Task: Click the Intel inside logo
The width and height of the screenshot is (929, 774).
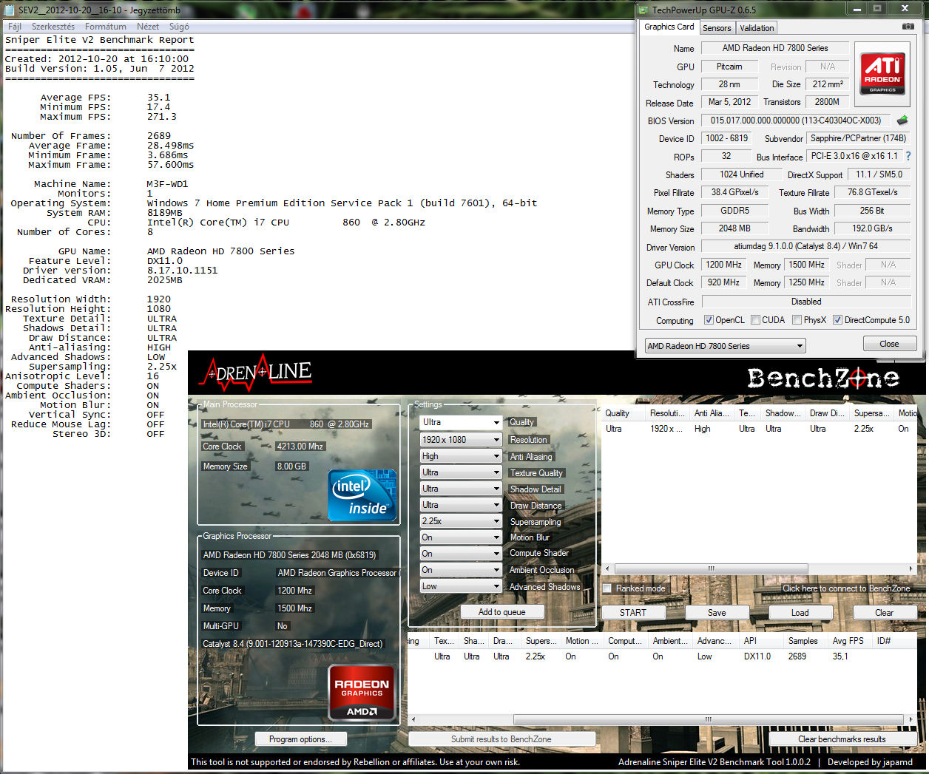Action: click(362, 496)
